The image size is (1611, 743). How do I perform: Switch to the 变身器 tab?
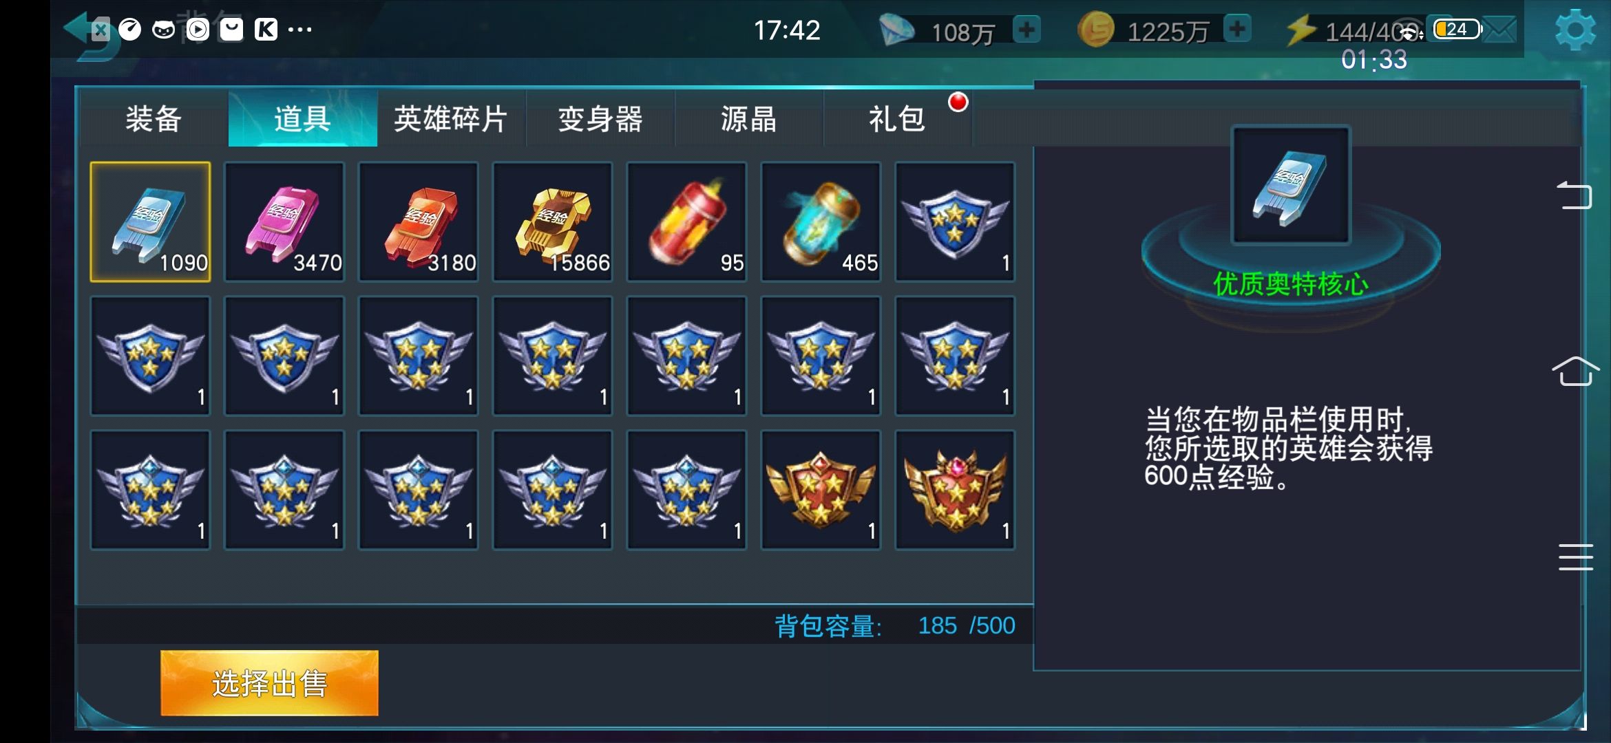pos(600,118)
